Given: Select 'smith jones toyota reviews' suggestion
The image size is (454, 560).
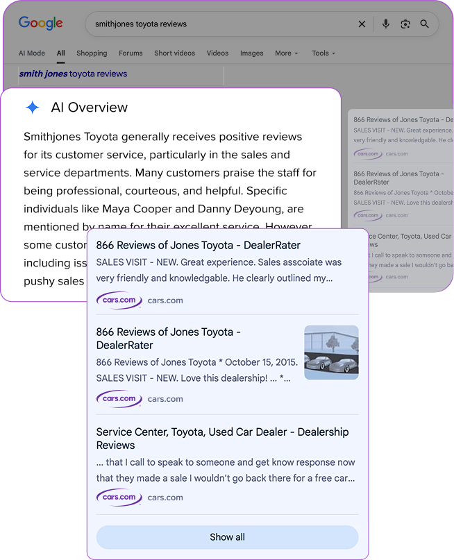Looking at the screenshot, I should [73, 74].
